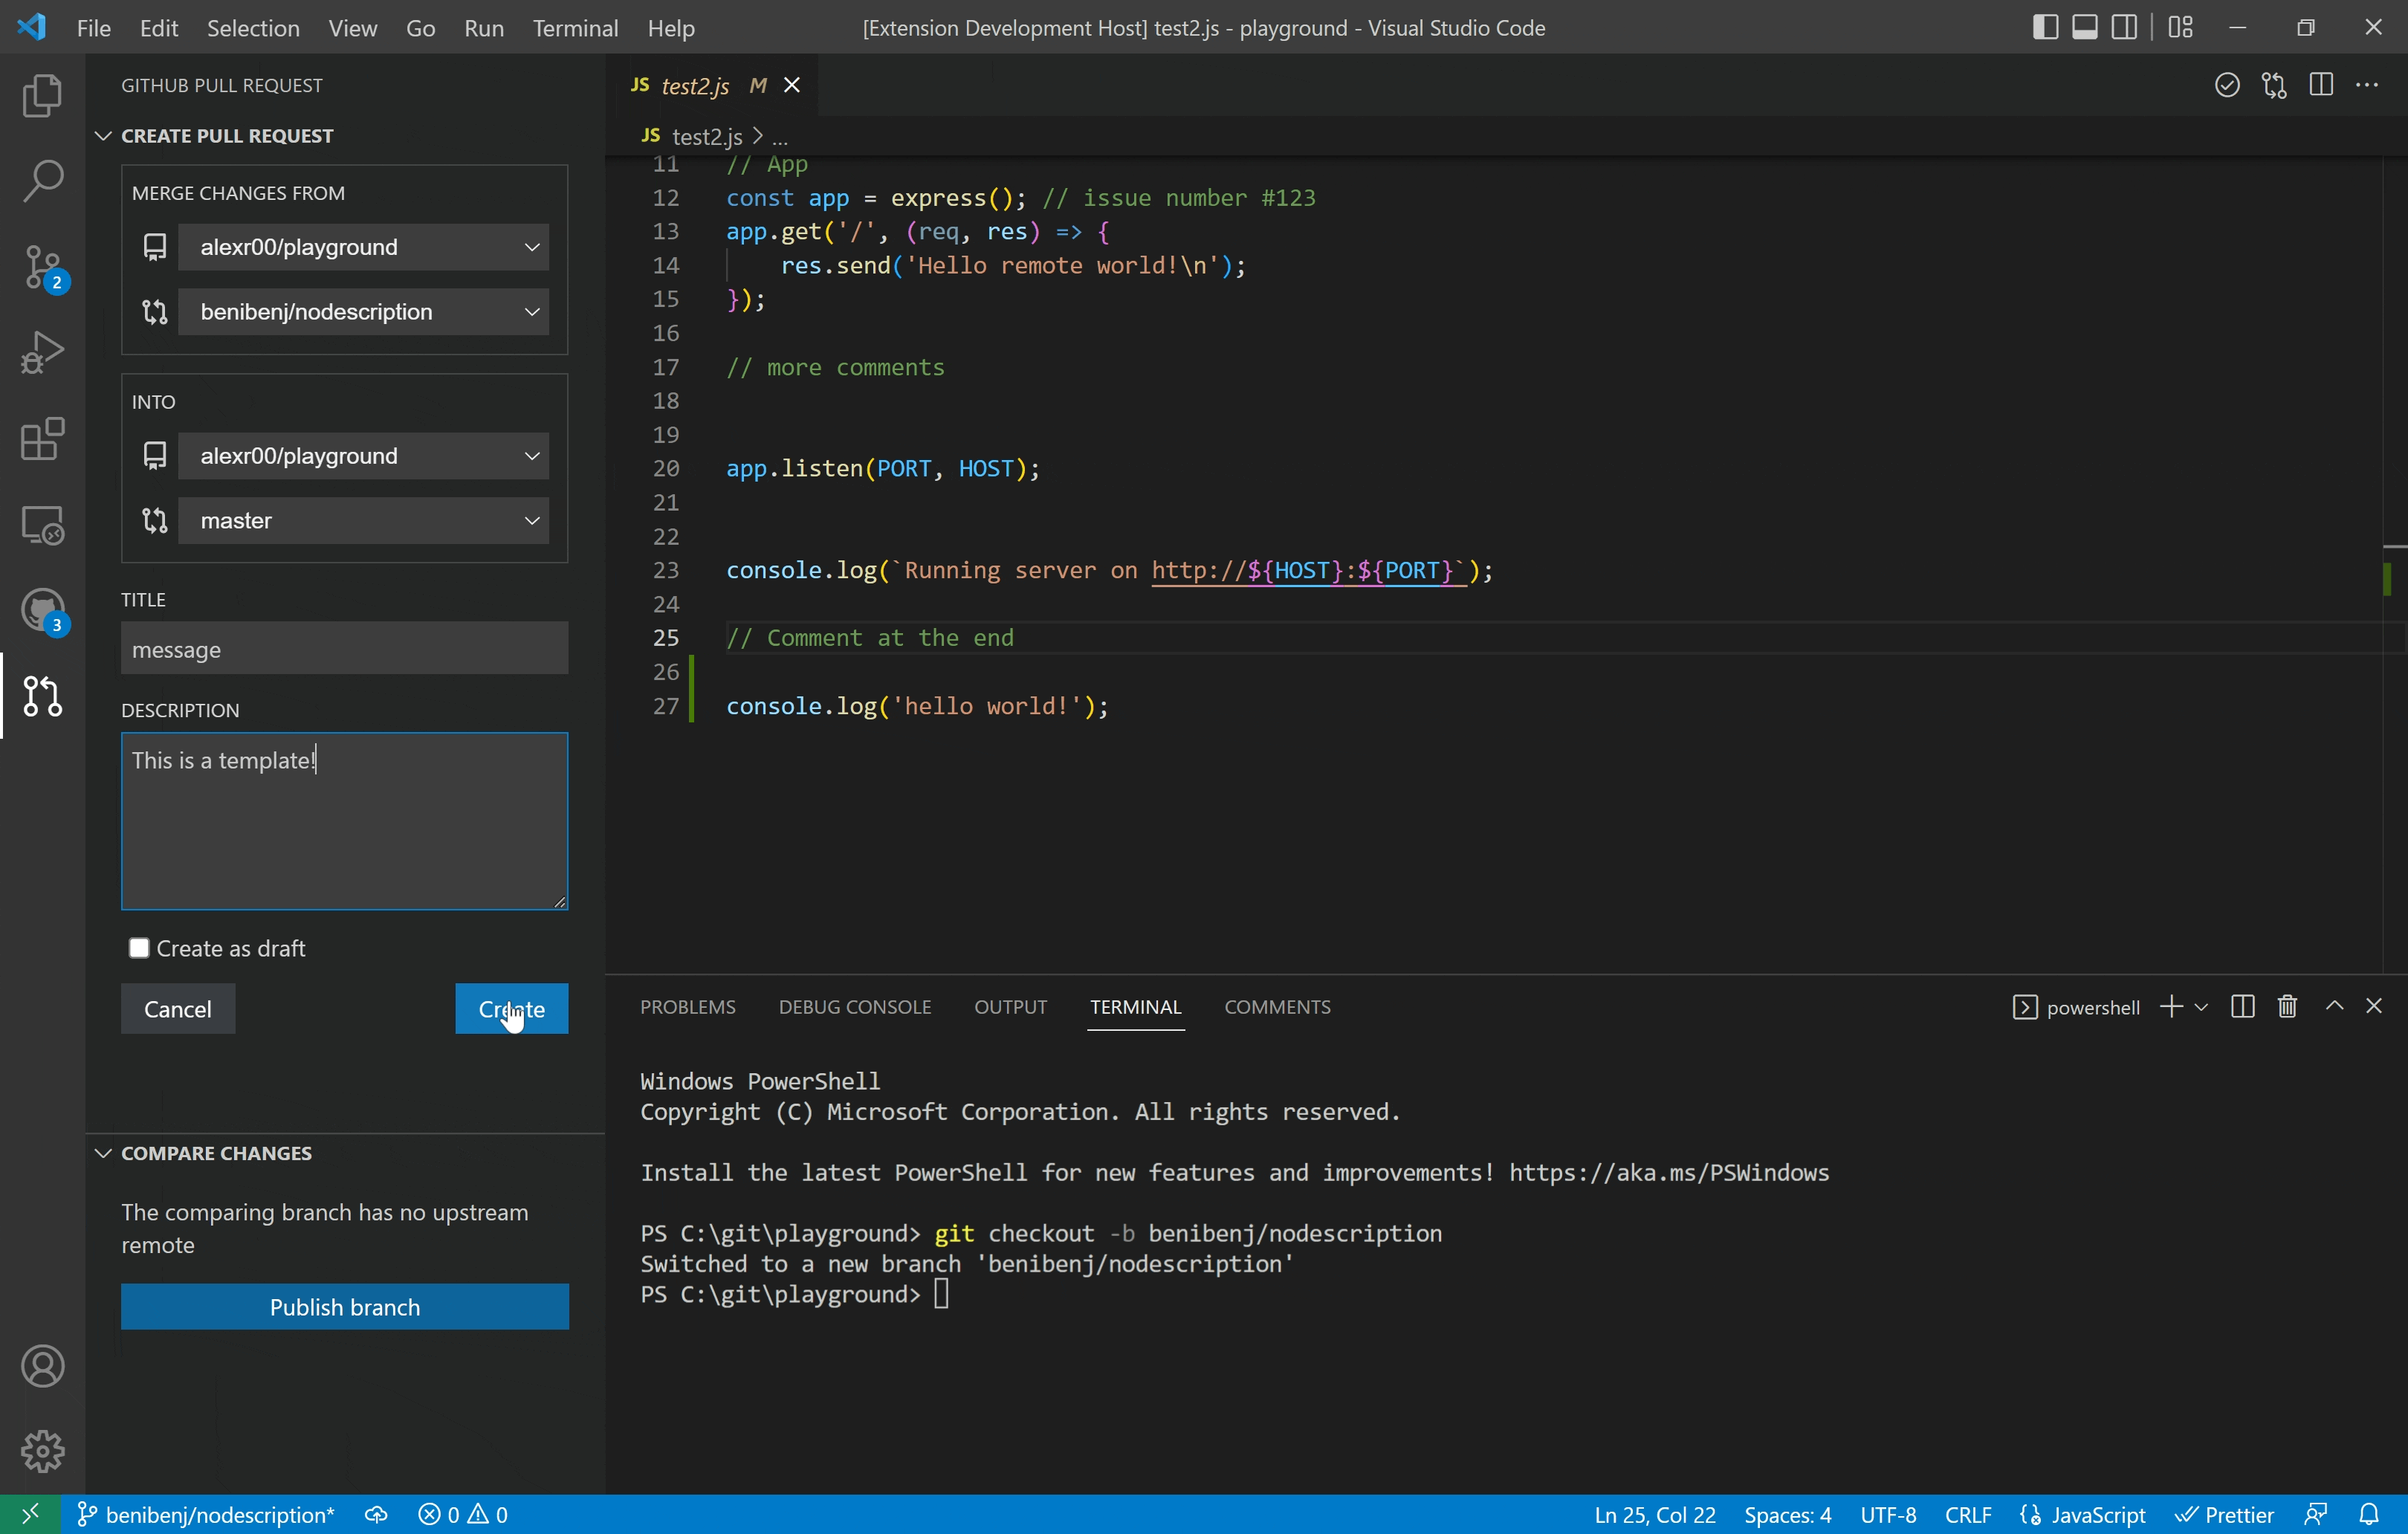Click the pull request Title input field
This screenshot has width=2408, height=1534.
344,649
